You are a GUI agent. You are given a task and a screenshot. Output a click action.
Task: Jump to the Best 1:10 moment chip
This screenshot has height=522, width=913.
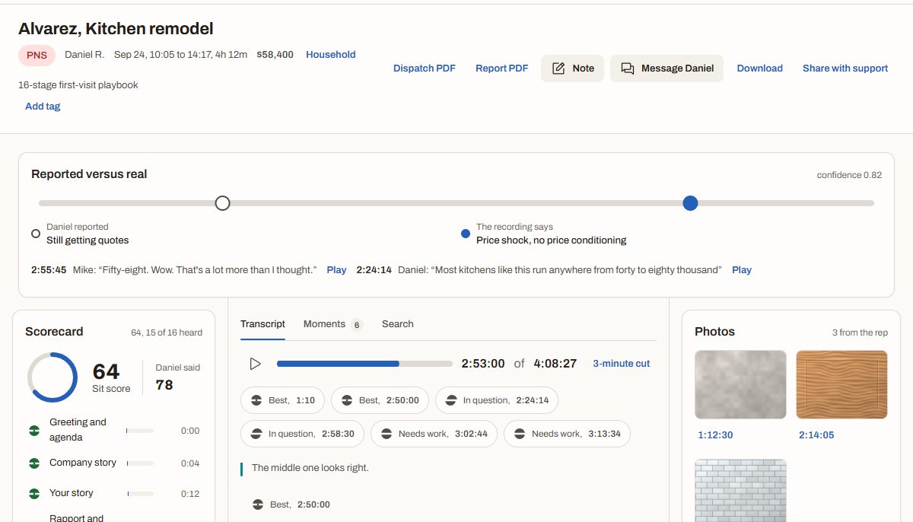[x=283, y=400]
